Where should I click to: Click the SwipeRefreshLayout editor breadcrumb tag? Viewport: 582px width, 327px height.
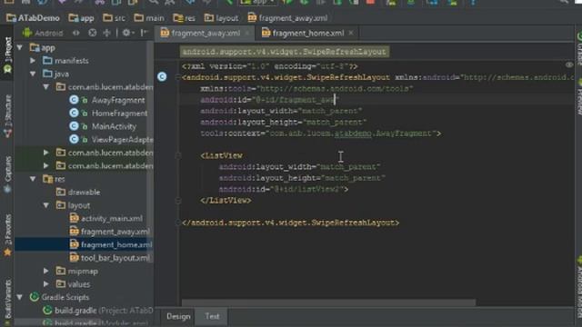pyautogui.click(x=285, y=52)
